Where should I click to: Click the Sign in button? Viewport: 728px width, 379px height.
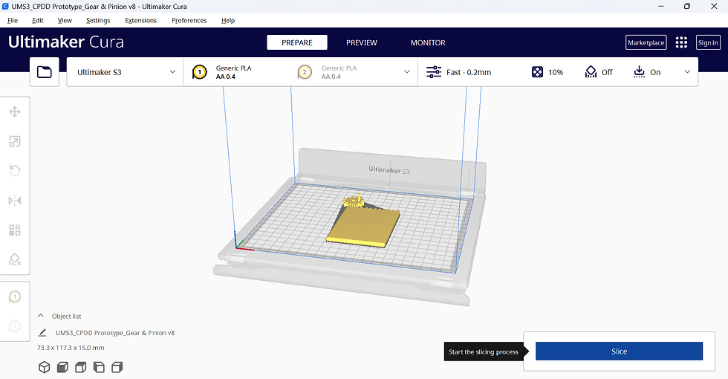pos(708,42)
